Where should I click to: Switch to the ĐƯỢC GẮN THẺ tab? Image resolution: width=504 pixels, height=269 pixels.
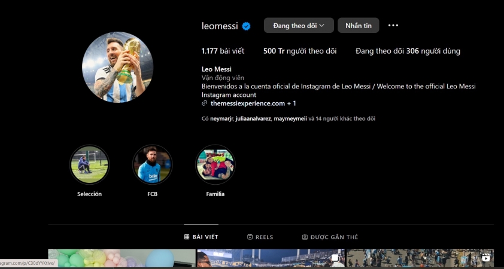[330, 237]
